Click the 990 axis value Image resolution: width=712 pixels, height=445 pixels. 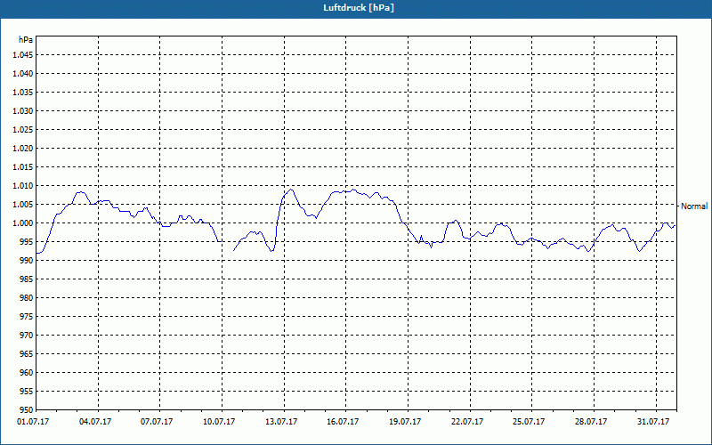[27, 260]
